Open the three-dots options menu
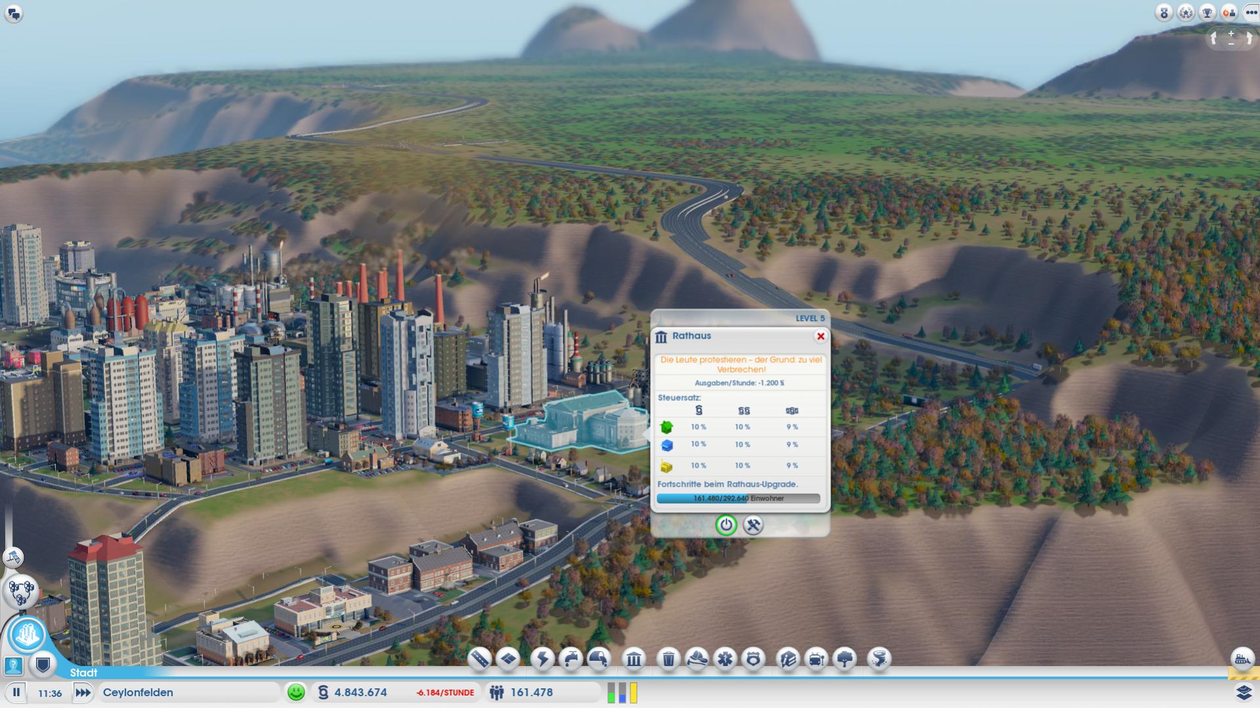 click(1251, 12)
